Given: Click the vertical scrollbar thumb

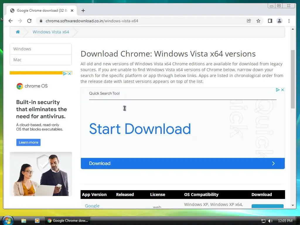Looking at the screenshot, I should pyautogui.click(x=293, y=79).
